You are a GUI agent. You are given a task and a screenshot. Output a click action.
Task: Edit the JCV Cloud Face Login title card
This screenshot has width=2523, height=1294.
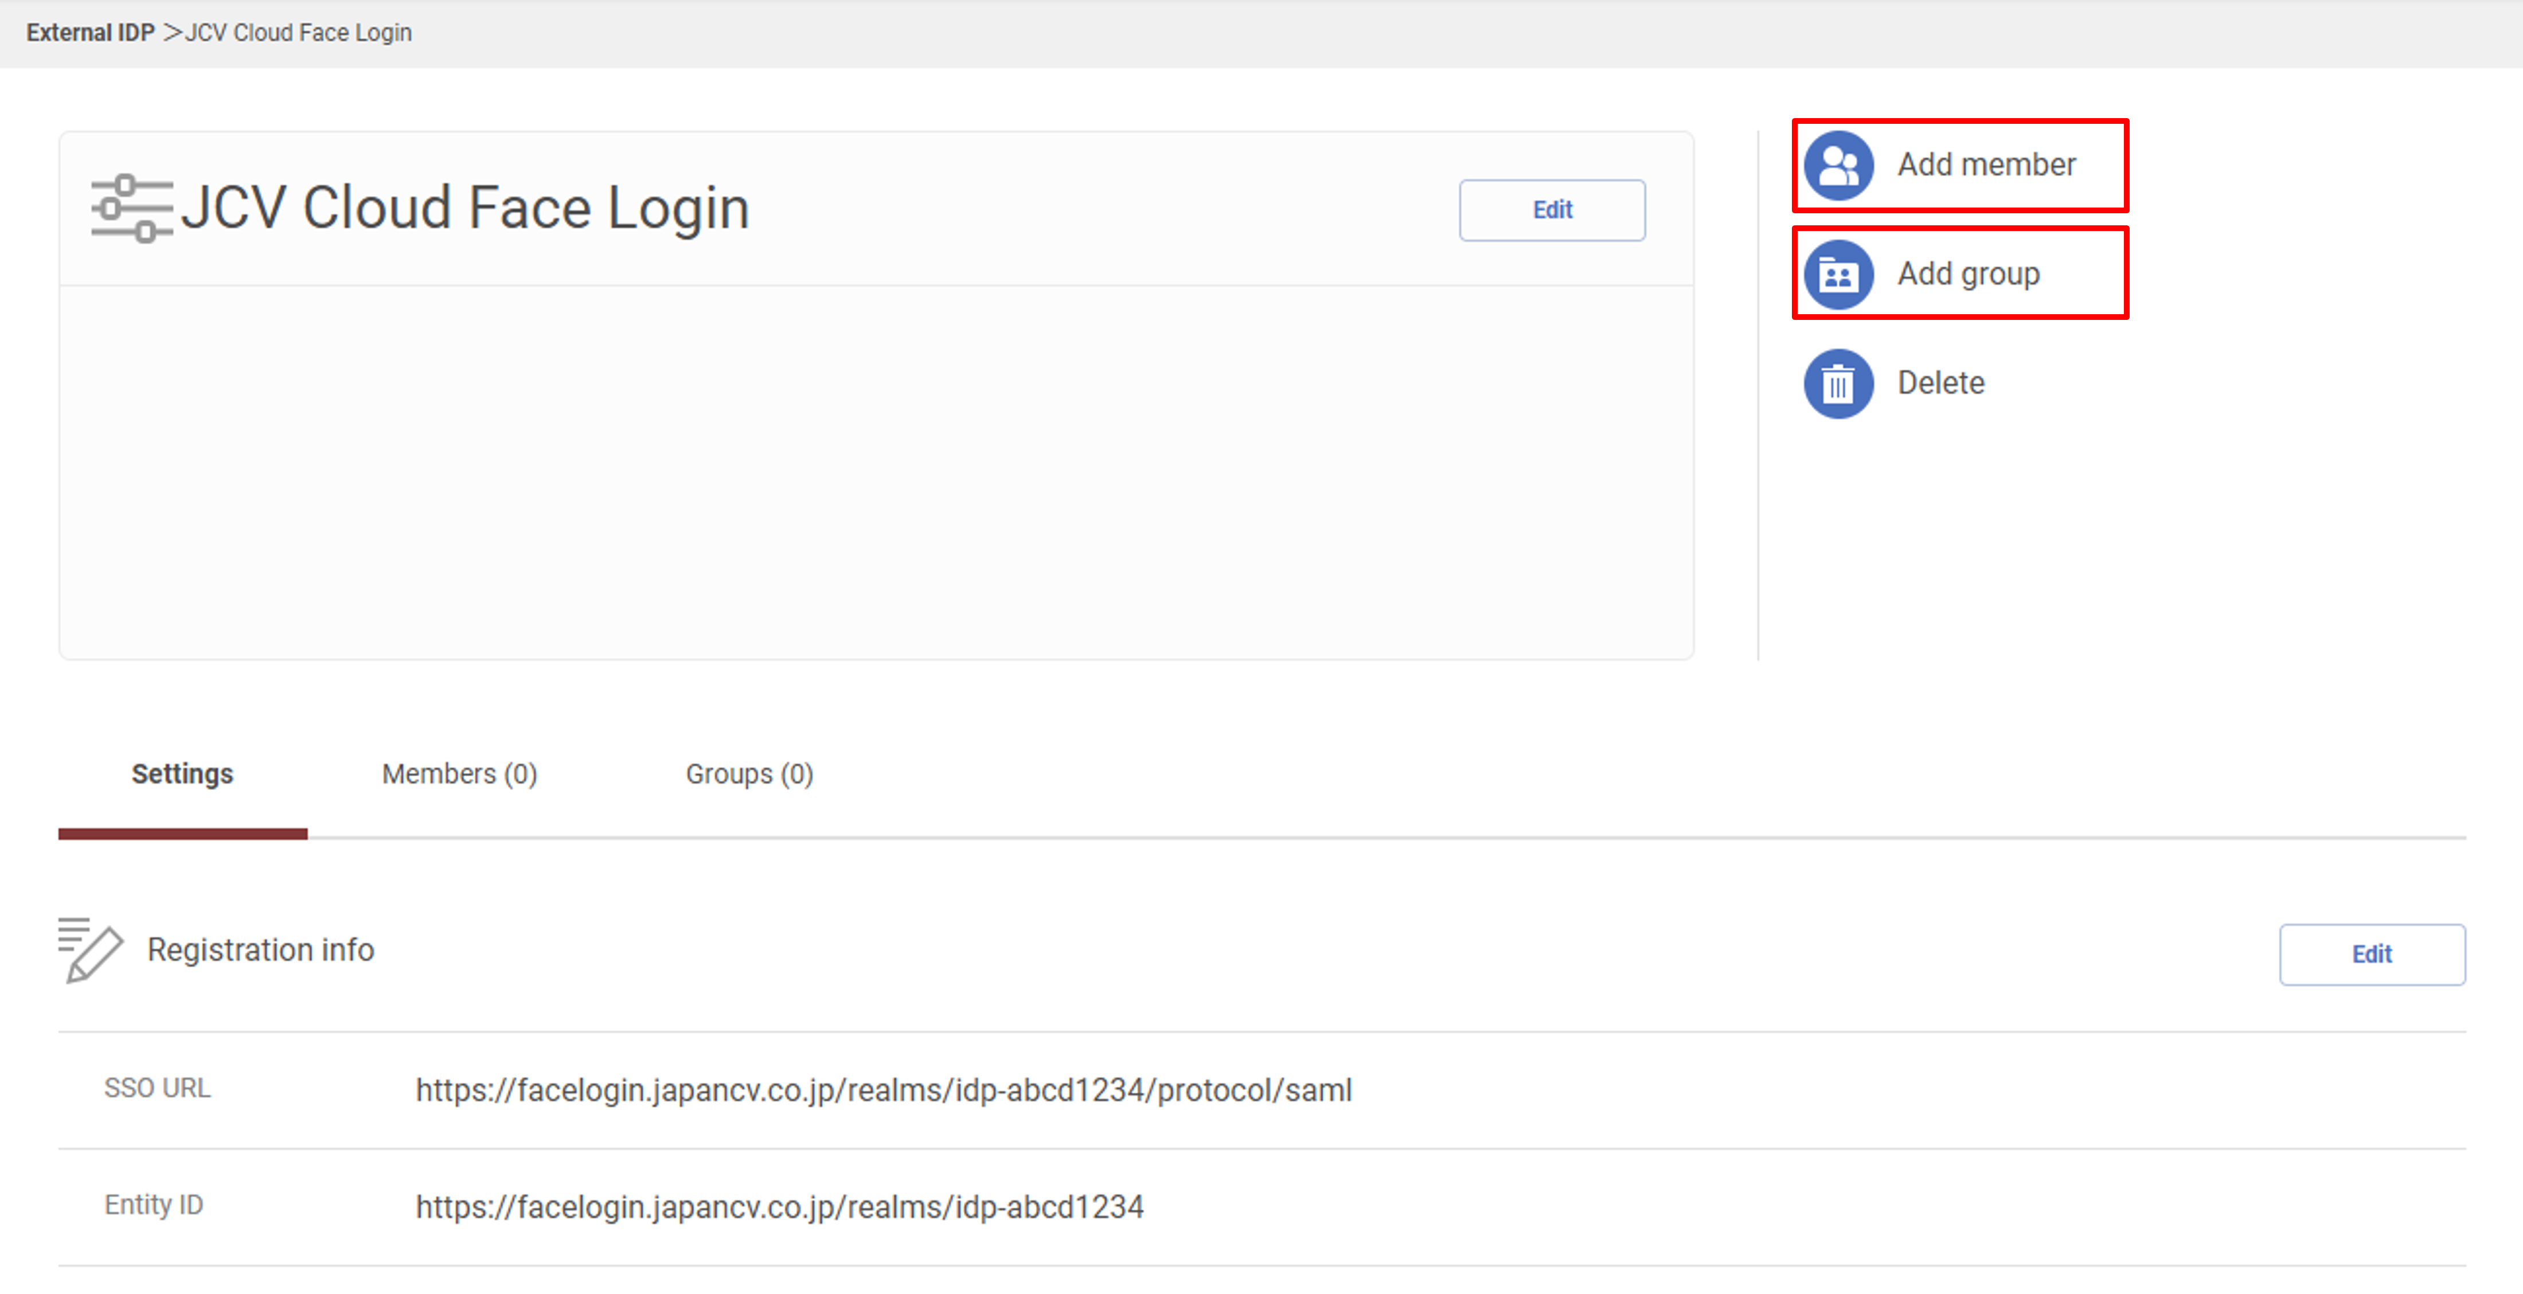tap(1552, 210)
